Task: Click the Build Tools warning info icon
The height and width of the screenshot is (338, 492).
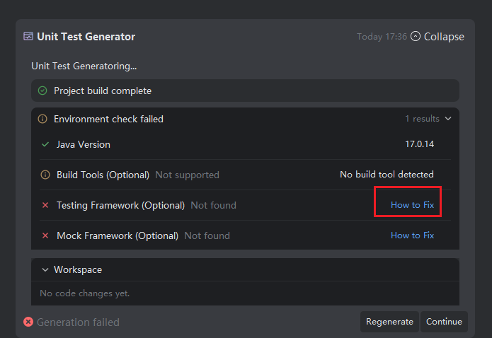Action: coord(45,175)
